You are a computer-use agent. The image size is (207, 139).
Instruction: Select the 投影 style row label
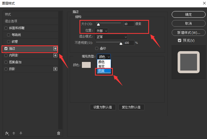pyautogui.click(x=12, y=69)
